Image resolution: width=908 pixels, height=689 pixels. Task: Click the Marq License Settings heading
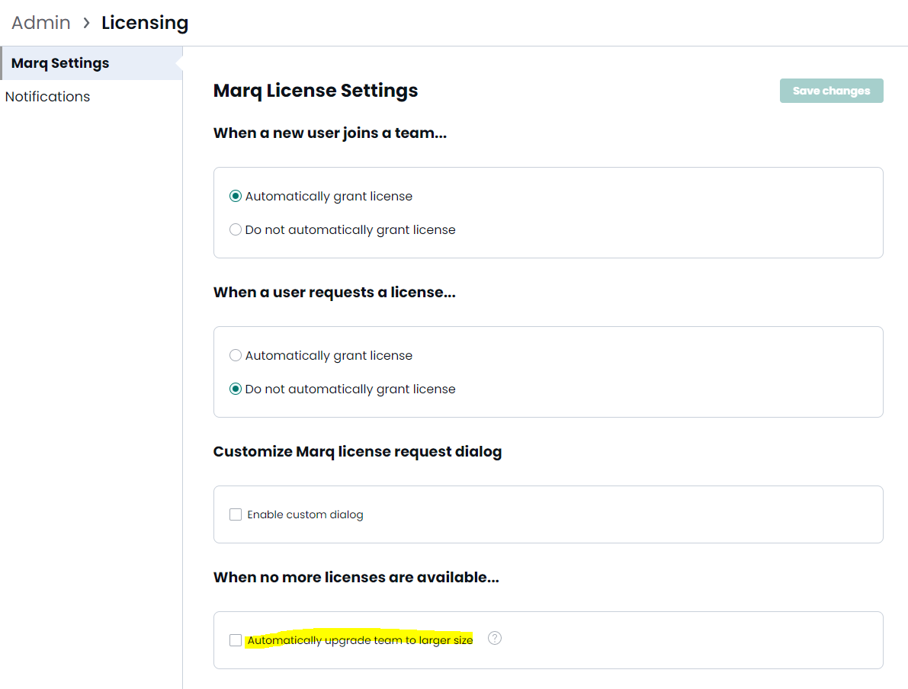[316, 91]
